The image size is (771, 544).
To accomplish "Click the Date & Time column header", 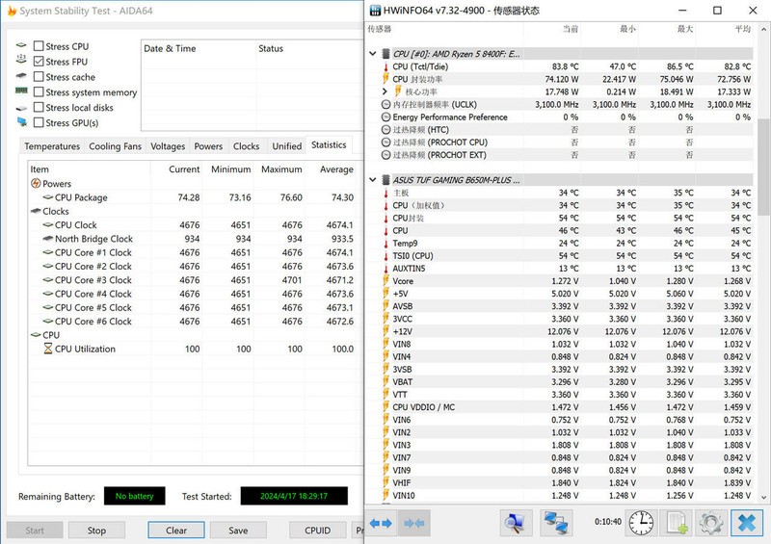I will point(199,48).
